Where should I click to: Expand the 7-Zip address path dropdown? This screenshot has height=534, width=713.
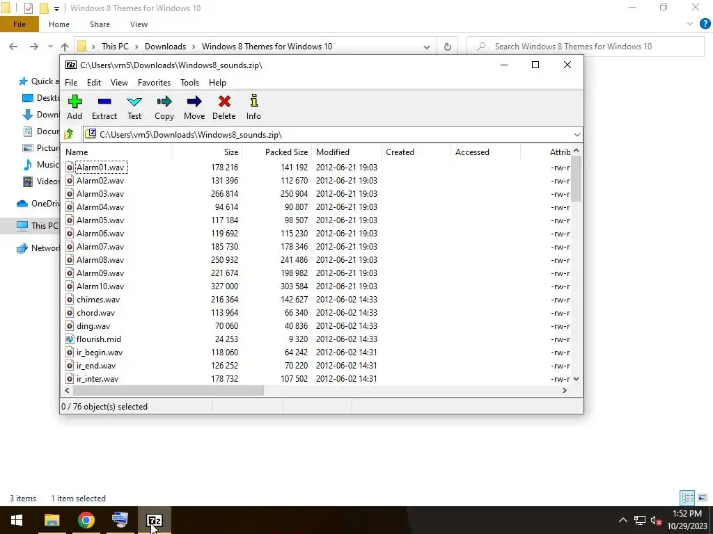(577, 134)
